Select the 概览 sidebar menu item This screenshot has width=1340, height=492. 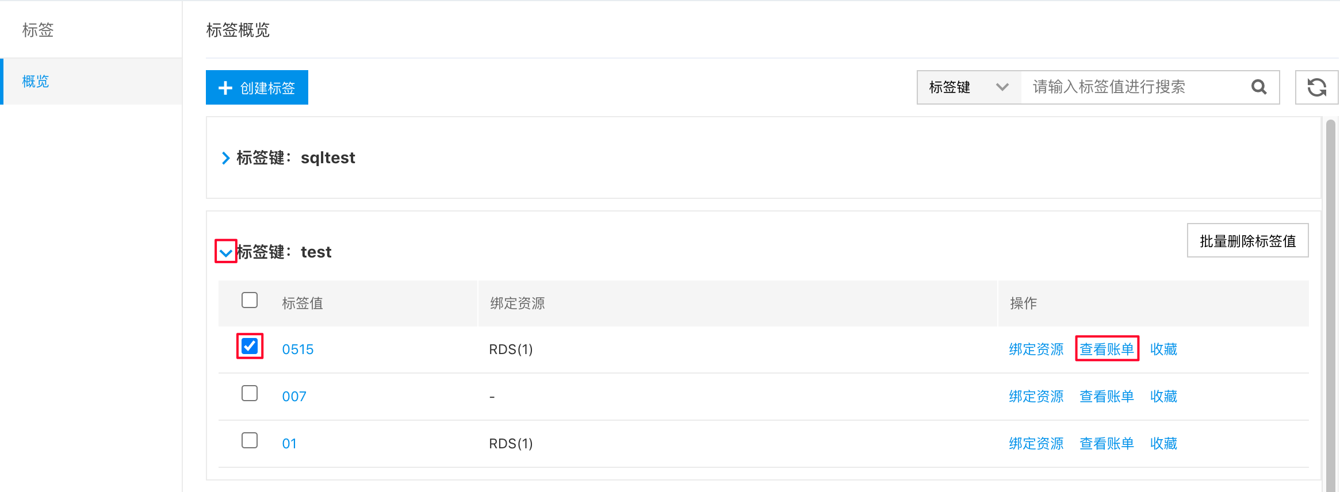(91, 81)
